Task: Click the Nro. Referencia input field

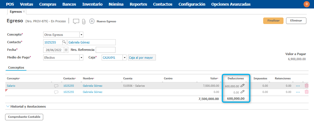Action: [x=106, y=50]
